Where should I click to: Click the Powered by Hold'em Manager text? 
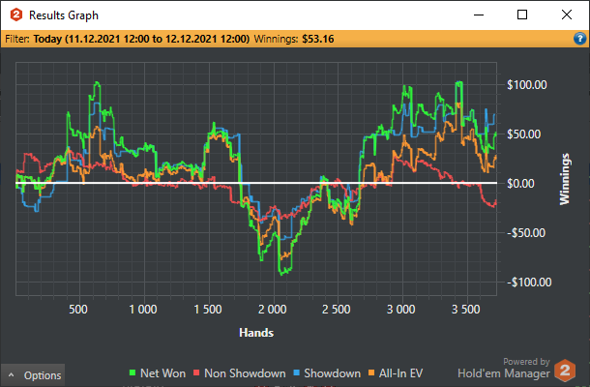pyautogui.click(x=504, y=368)
